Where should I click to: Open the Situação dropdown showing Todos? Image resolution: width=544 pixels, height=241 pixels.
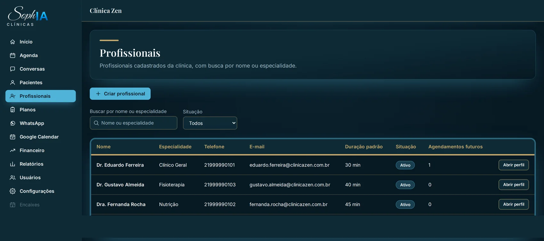pos(210,123)
